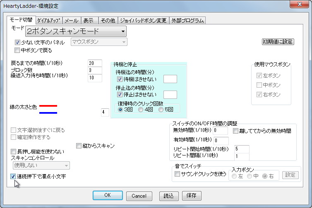Switch to the 外部プログラム tab
312x208 pixels.
tap(187, 21)
